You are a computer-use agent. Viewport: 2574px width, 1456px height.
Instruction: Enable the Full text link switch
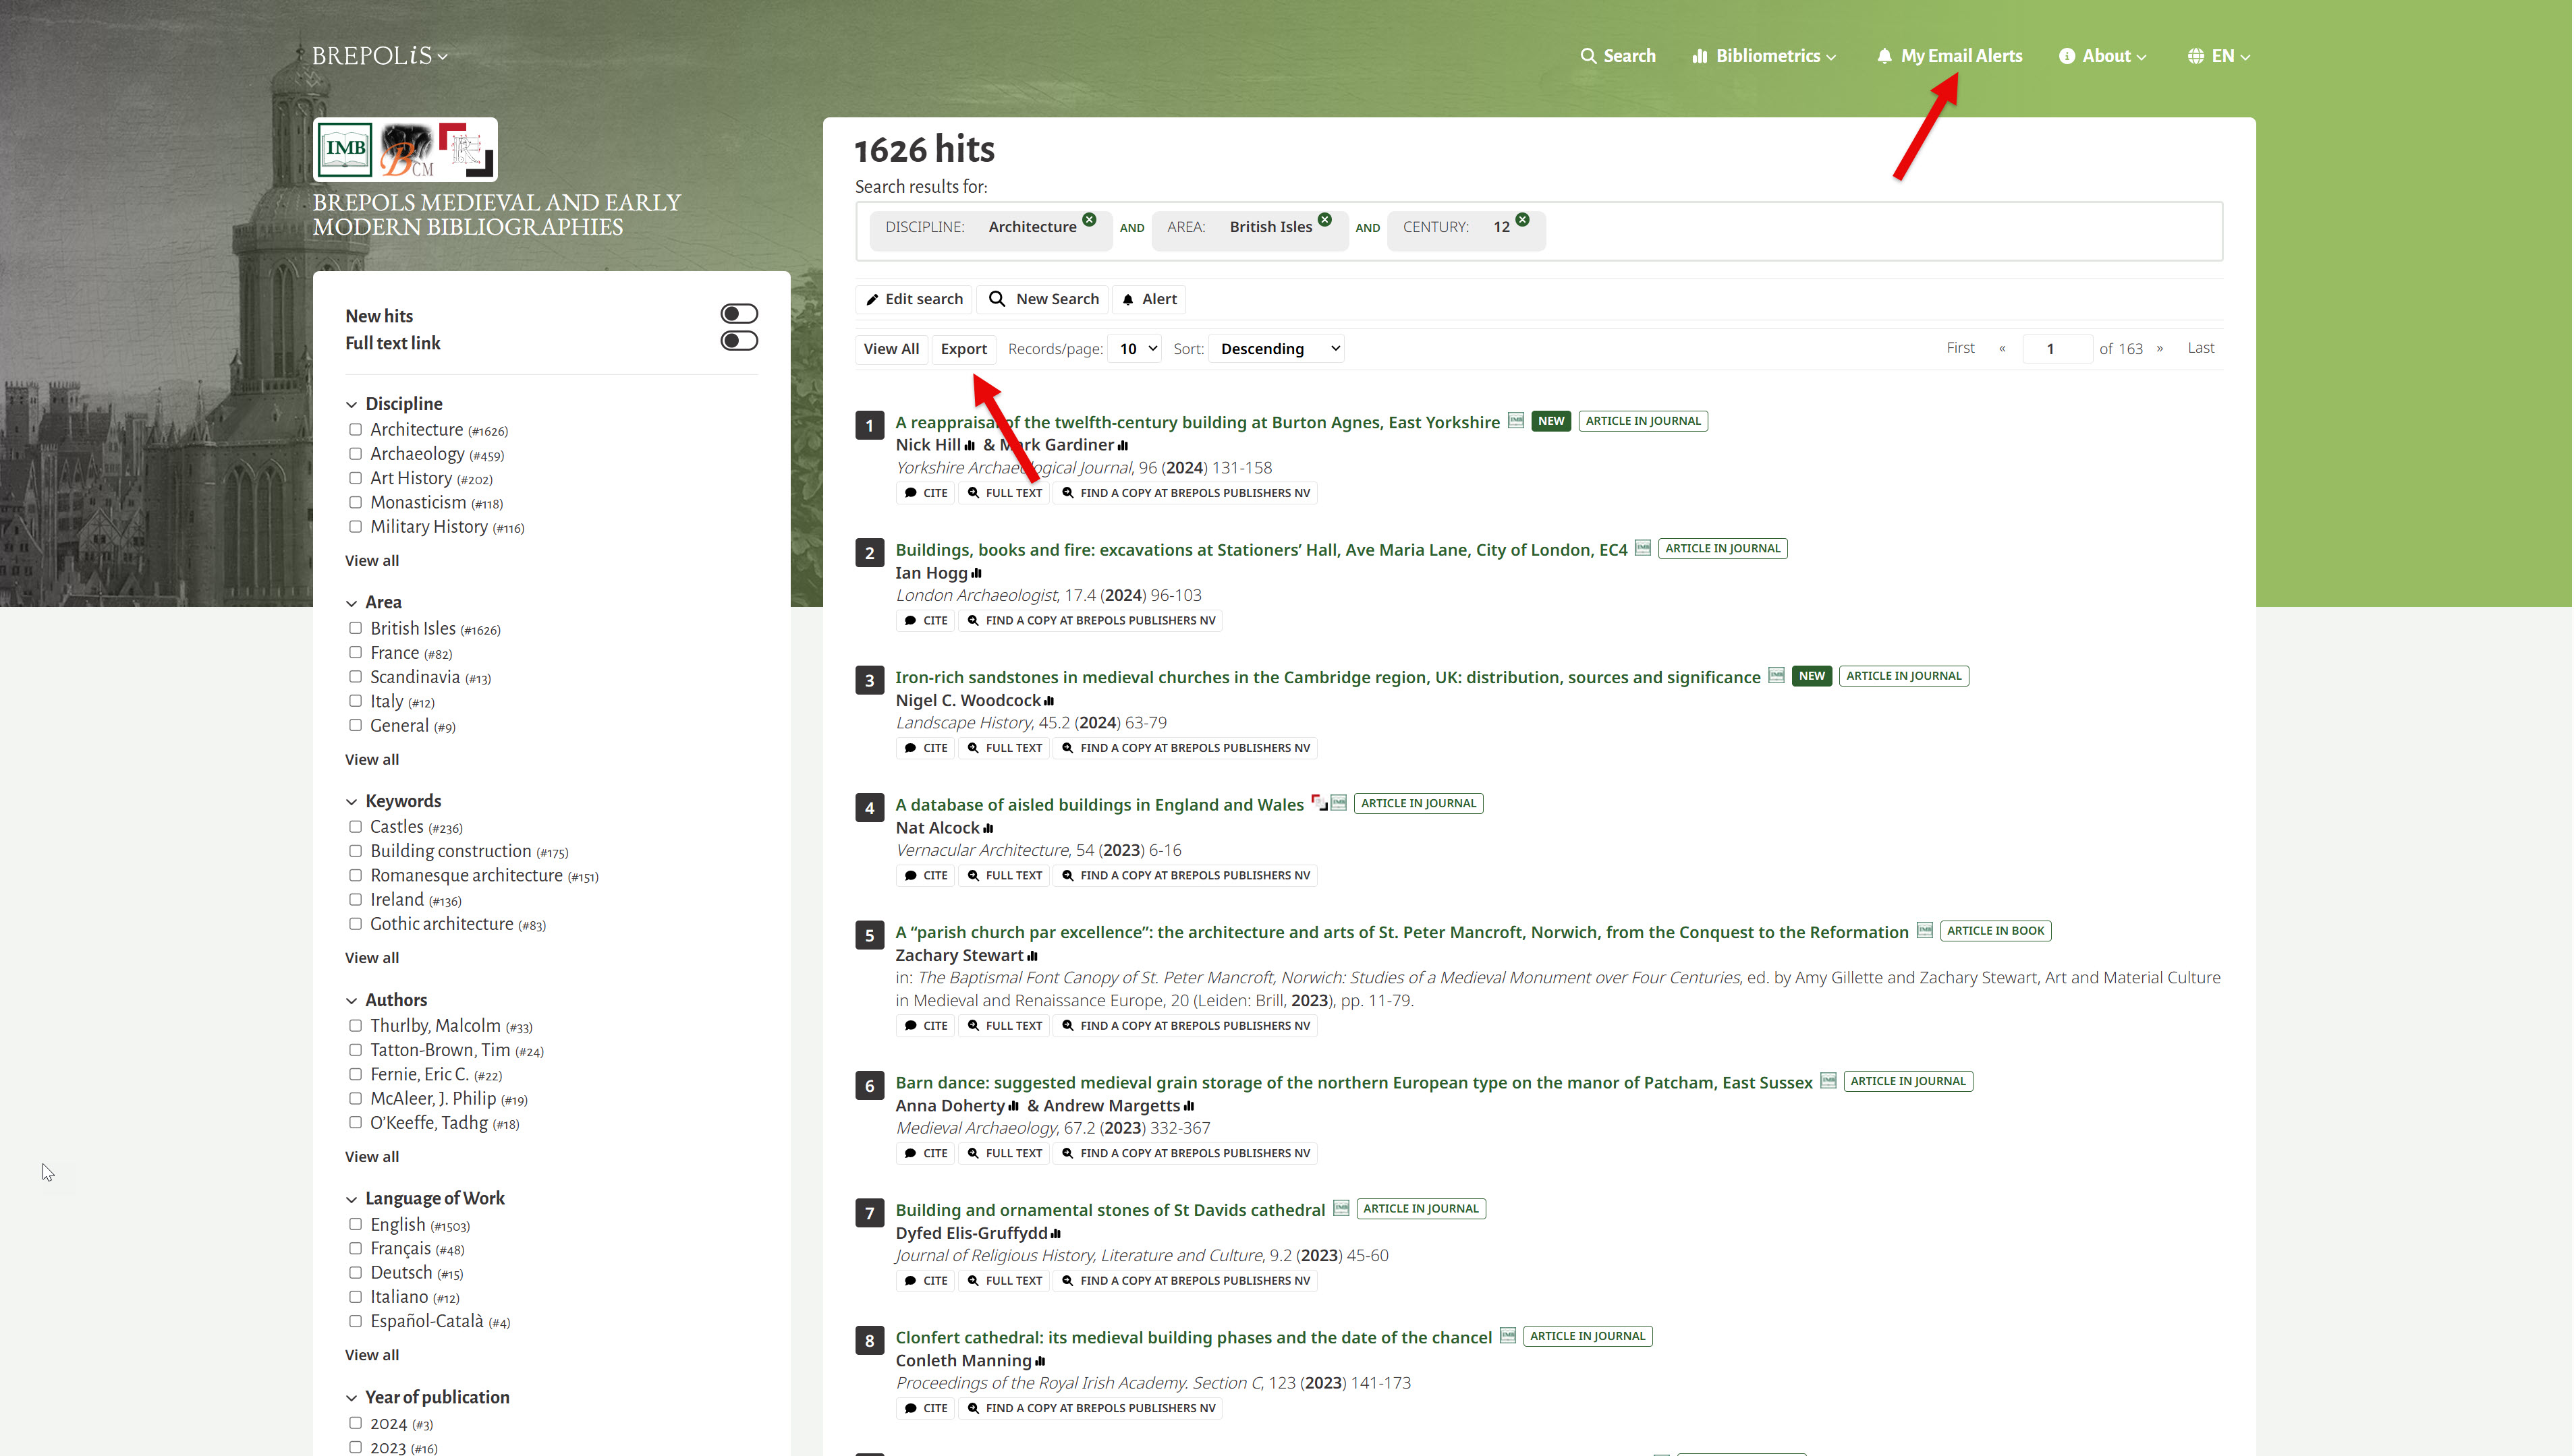coord(739,341)
